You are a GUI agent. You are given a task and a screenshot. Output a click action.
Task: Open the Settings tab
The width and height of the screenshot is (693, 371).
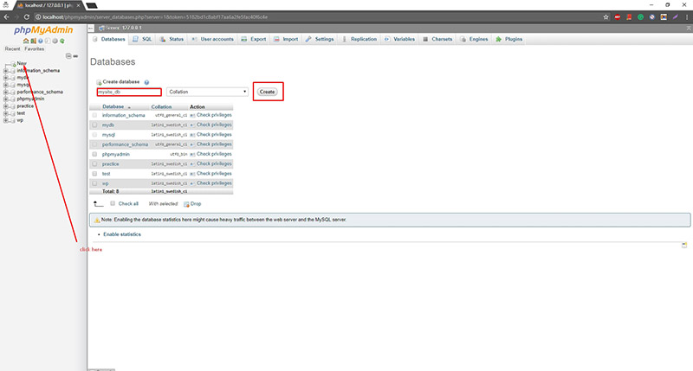pos(320,39)
